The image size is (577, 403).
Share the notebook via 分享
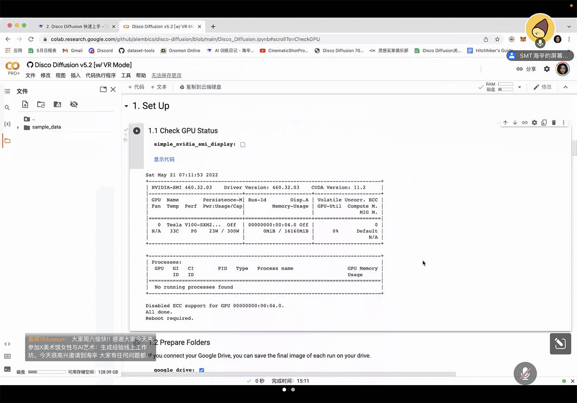[x=526, y=69]
